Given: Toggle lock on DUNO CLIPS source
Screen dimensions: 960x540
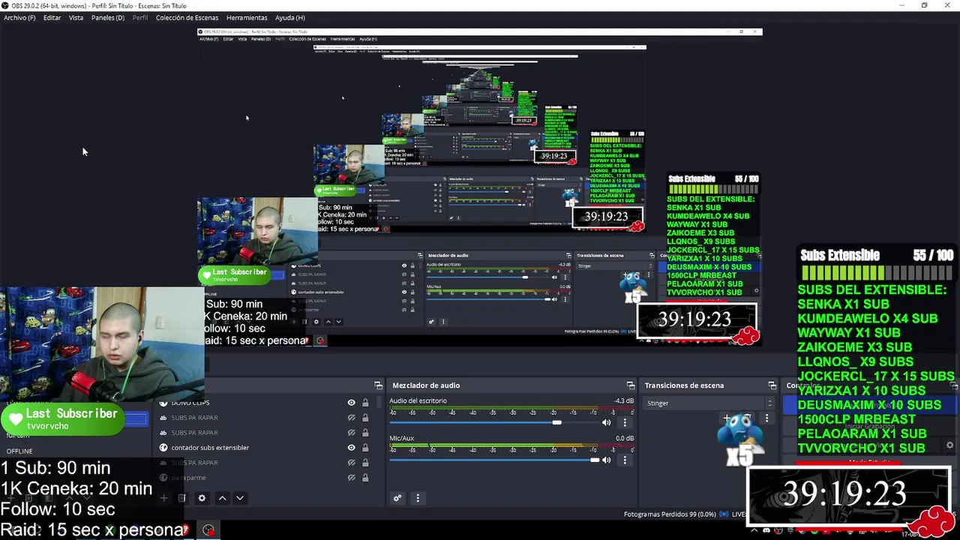Looking at the screenshot, I should tap(365, 403).
